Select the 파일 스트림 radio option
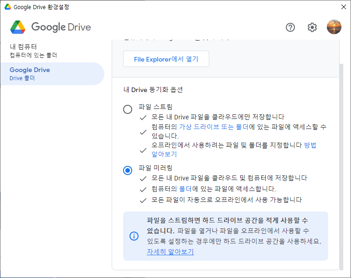The image size is (351, 278). tap(128, 109)
